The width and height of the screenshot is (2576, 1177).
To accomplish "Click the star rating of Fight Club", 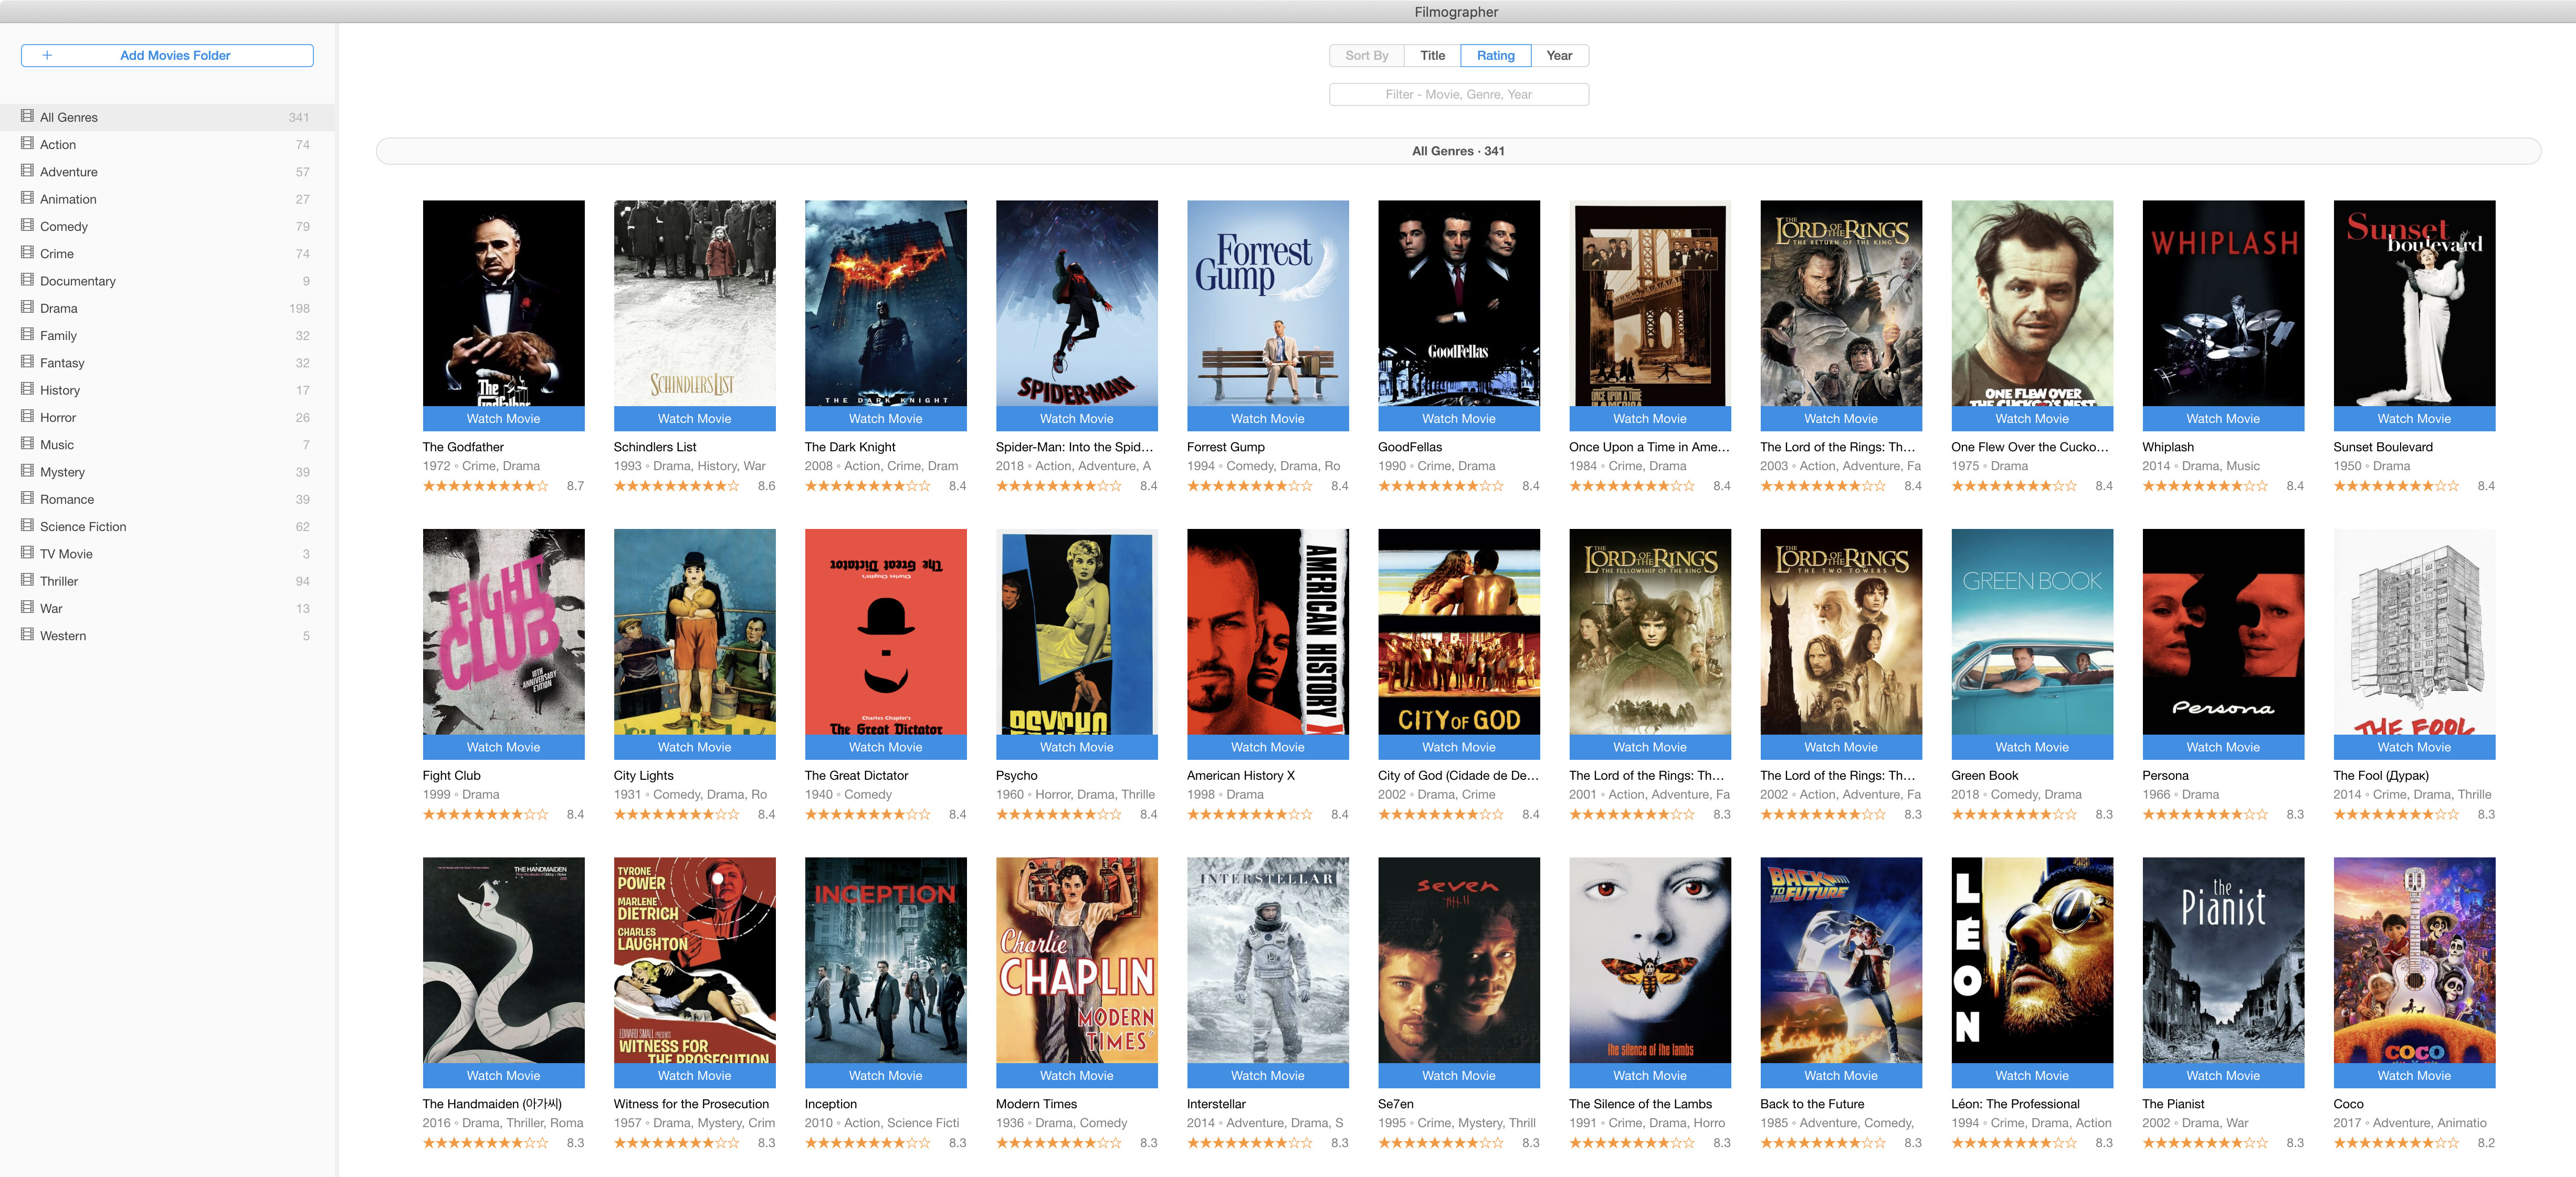I will [x=485, y=815].
